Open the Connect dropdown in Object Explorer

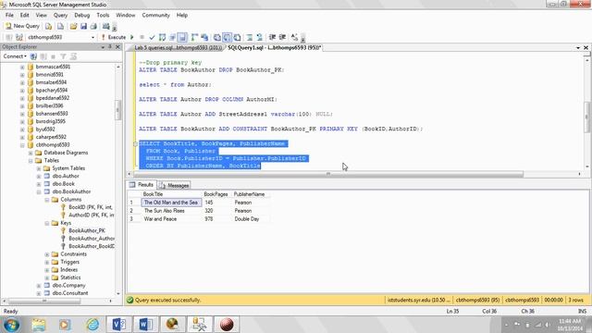pyautogui.click(x=15, y=56)
